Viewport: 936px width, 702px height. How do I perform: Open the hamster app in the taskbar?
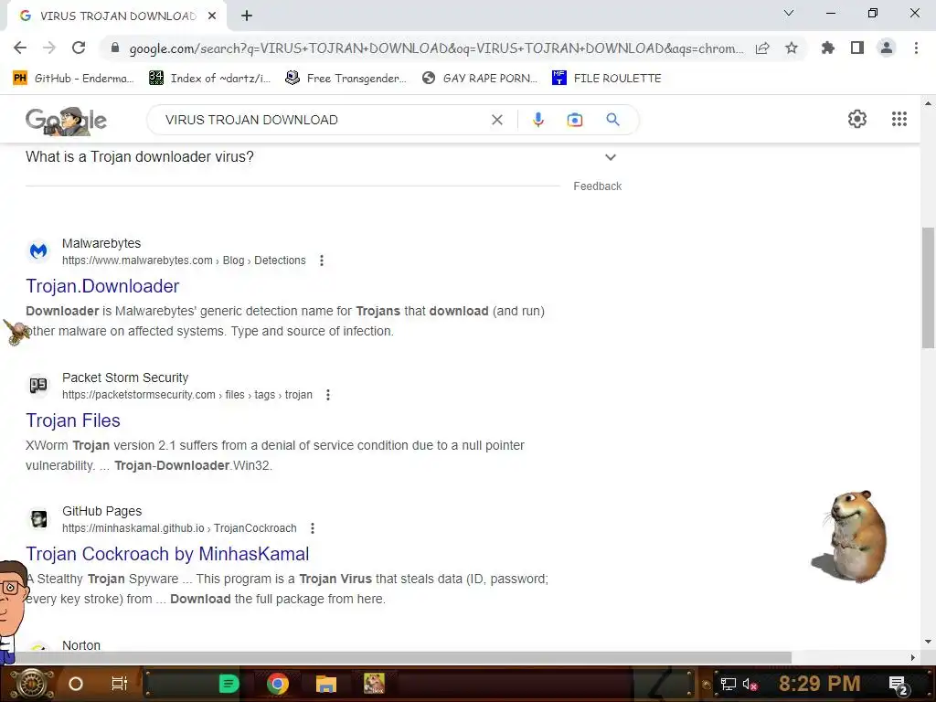pyautogui.click(x=374, y=684)
